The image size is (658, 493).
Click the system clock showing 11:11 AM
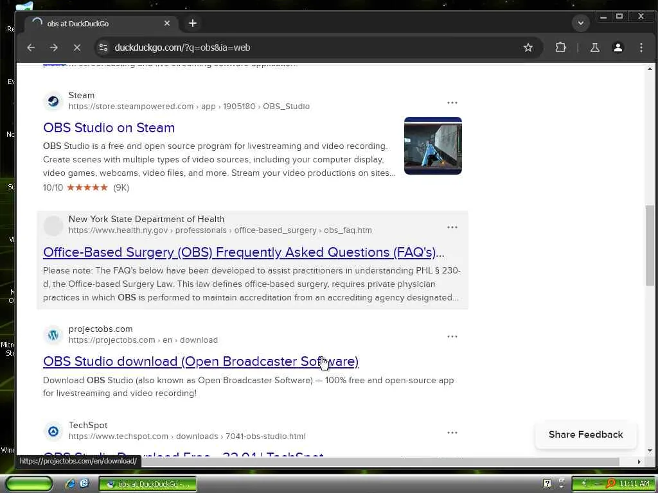click(634, 484)
